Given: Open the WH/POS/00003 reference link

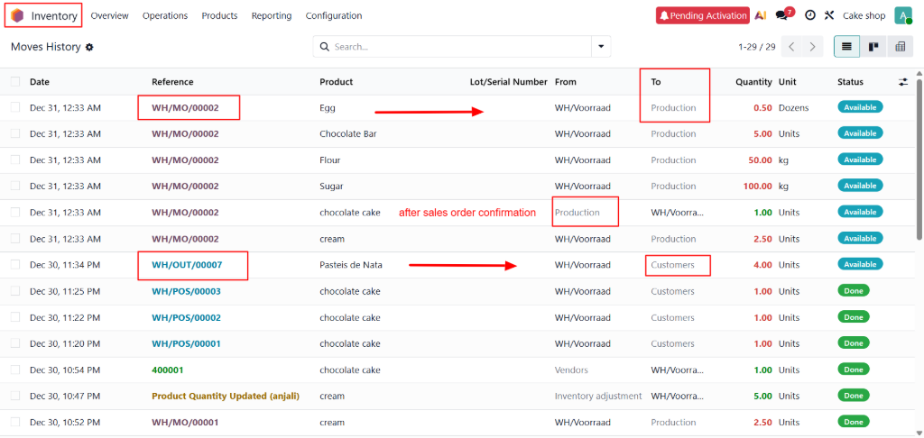Looking at the screenshot, I should click(x=186, y=291).
